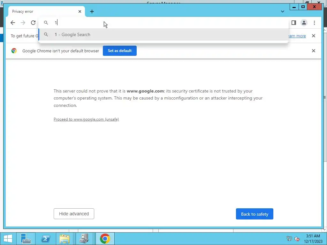
Task: Click the muted speaker tray icon
Action: [297, 239]
